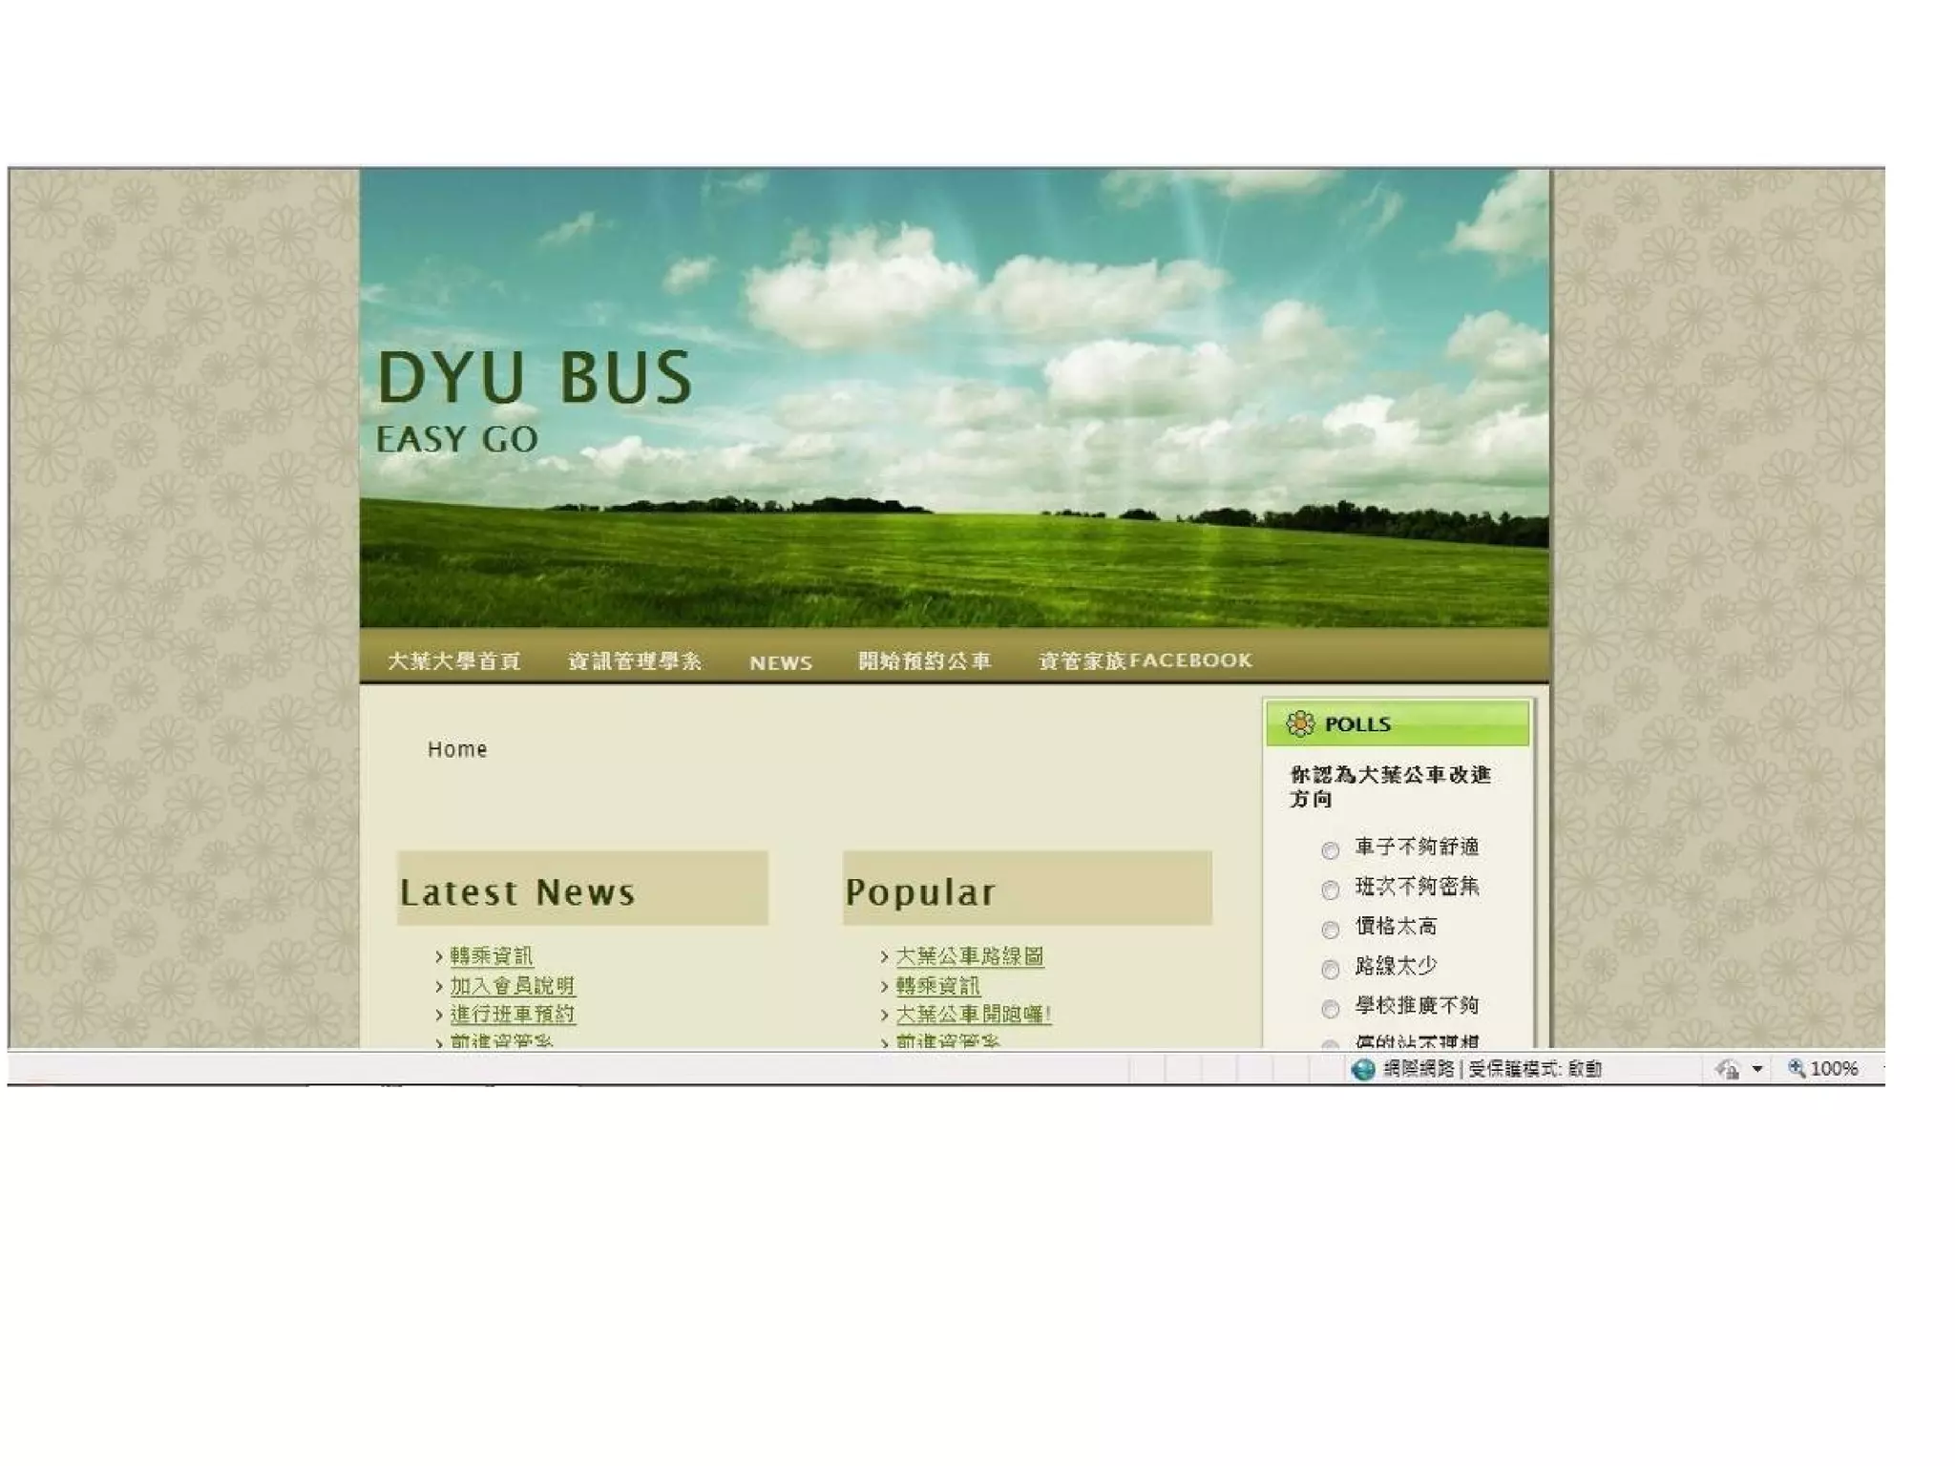1955x1466 pixels.
Task: Open the 加入會員說明 news link
Action: (513, 985)
